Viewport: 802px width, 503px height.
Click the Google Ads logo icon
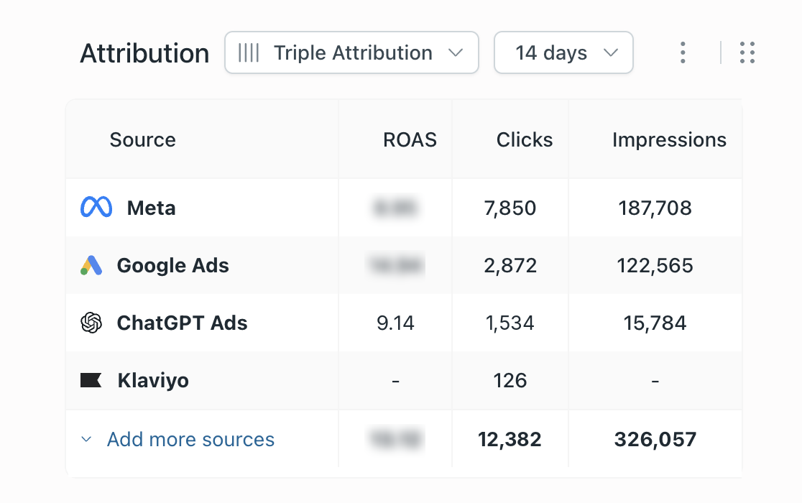pyautogui.click(x=91, y=265)
